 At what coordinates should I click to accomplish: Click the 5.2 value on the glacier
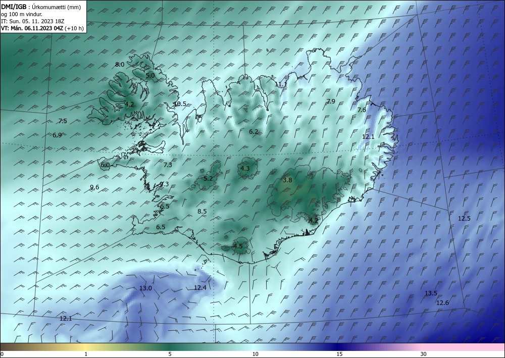pyautogui.click(x=208, y=178)
